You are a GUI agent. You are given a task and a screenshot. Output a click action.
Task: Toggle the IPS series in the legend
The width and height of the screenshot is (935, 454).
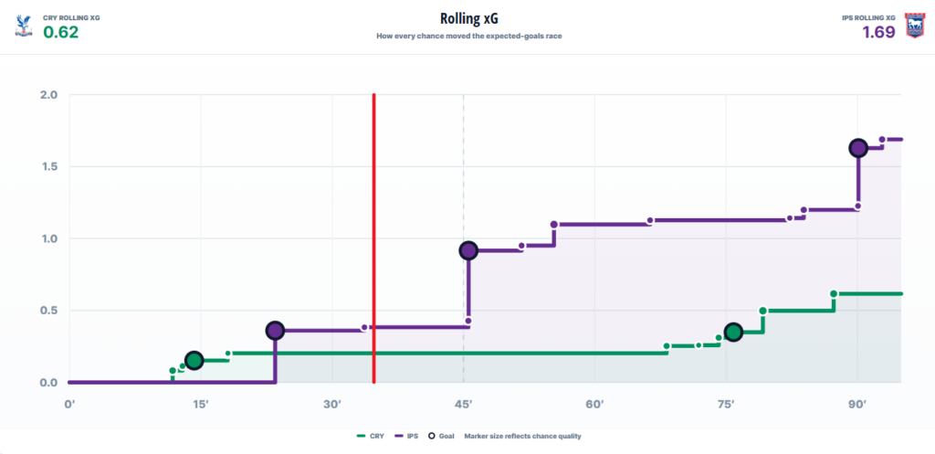(x=406, y=436)
